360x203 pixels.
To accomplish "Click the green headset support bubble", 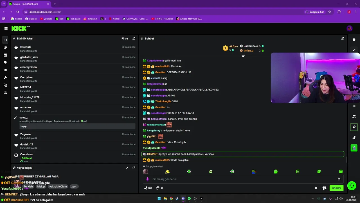I will click(x=352, y=186).
